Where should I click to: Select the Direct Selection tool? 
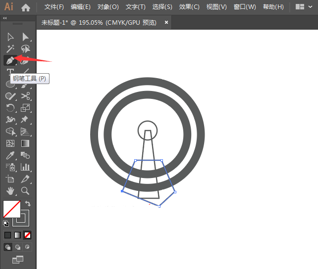[25, 37]
